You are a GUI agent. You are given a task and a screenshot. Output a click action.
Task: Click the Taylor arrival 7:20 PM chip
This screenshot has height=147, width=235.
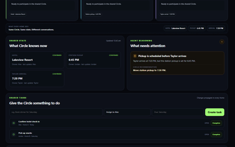click(x=167, y=14)
